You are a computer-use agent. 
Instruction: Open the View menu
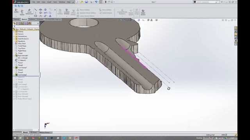tap(43, 2)
